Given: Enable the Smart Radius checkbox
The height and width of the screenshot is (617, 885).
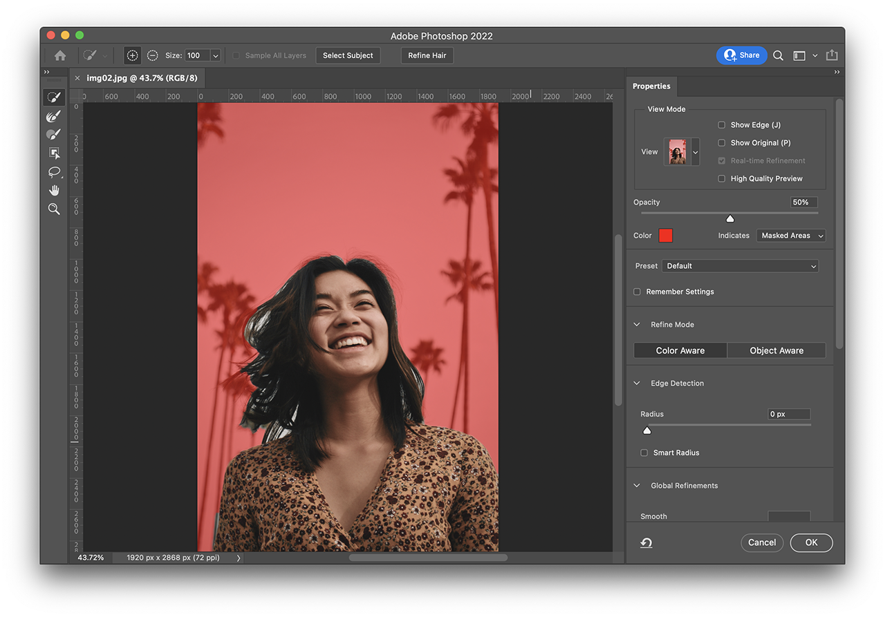Looking at the screenshot, I should click(644, 453).
